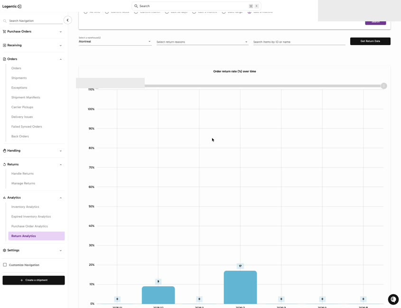This screenshot has height=308, width=401.
Task: Open Exceptions in the sidebar
Action: [x=19, y=88]
